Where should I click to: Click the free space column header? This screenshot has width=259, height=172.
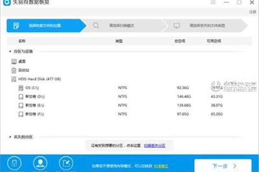[214, 41]
